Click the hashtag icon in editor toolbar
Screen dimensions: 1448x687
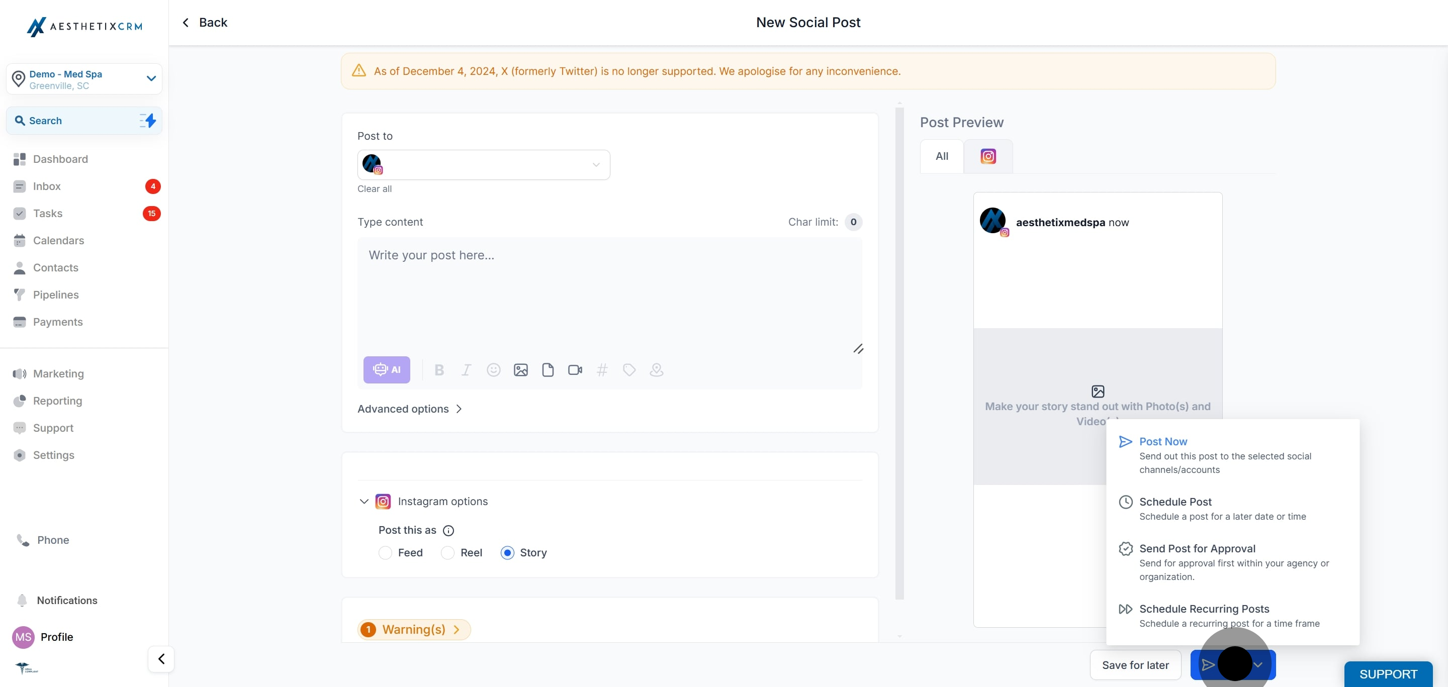[602, 369]
